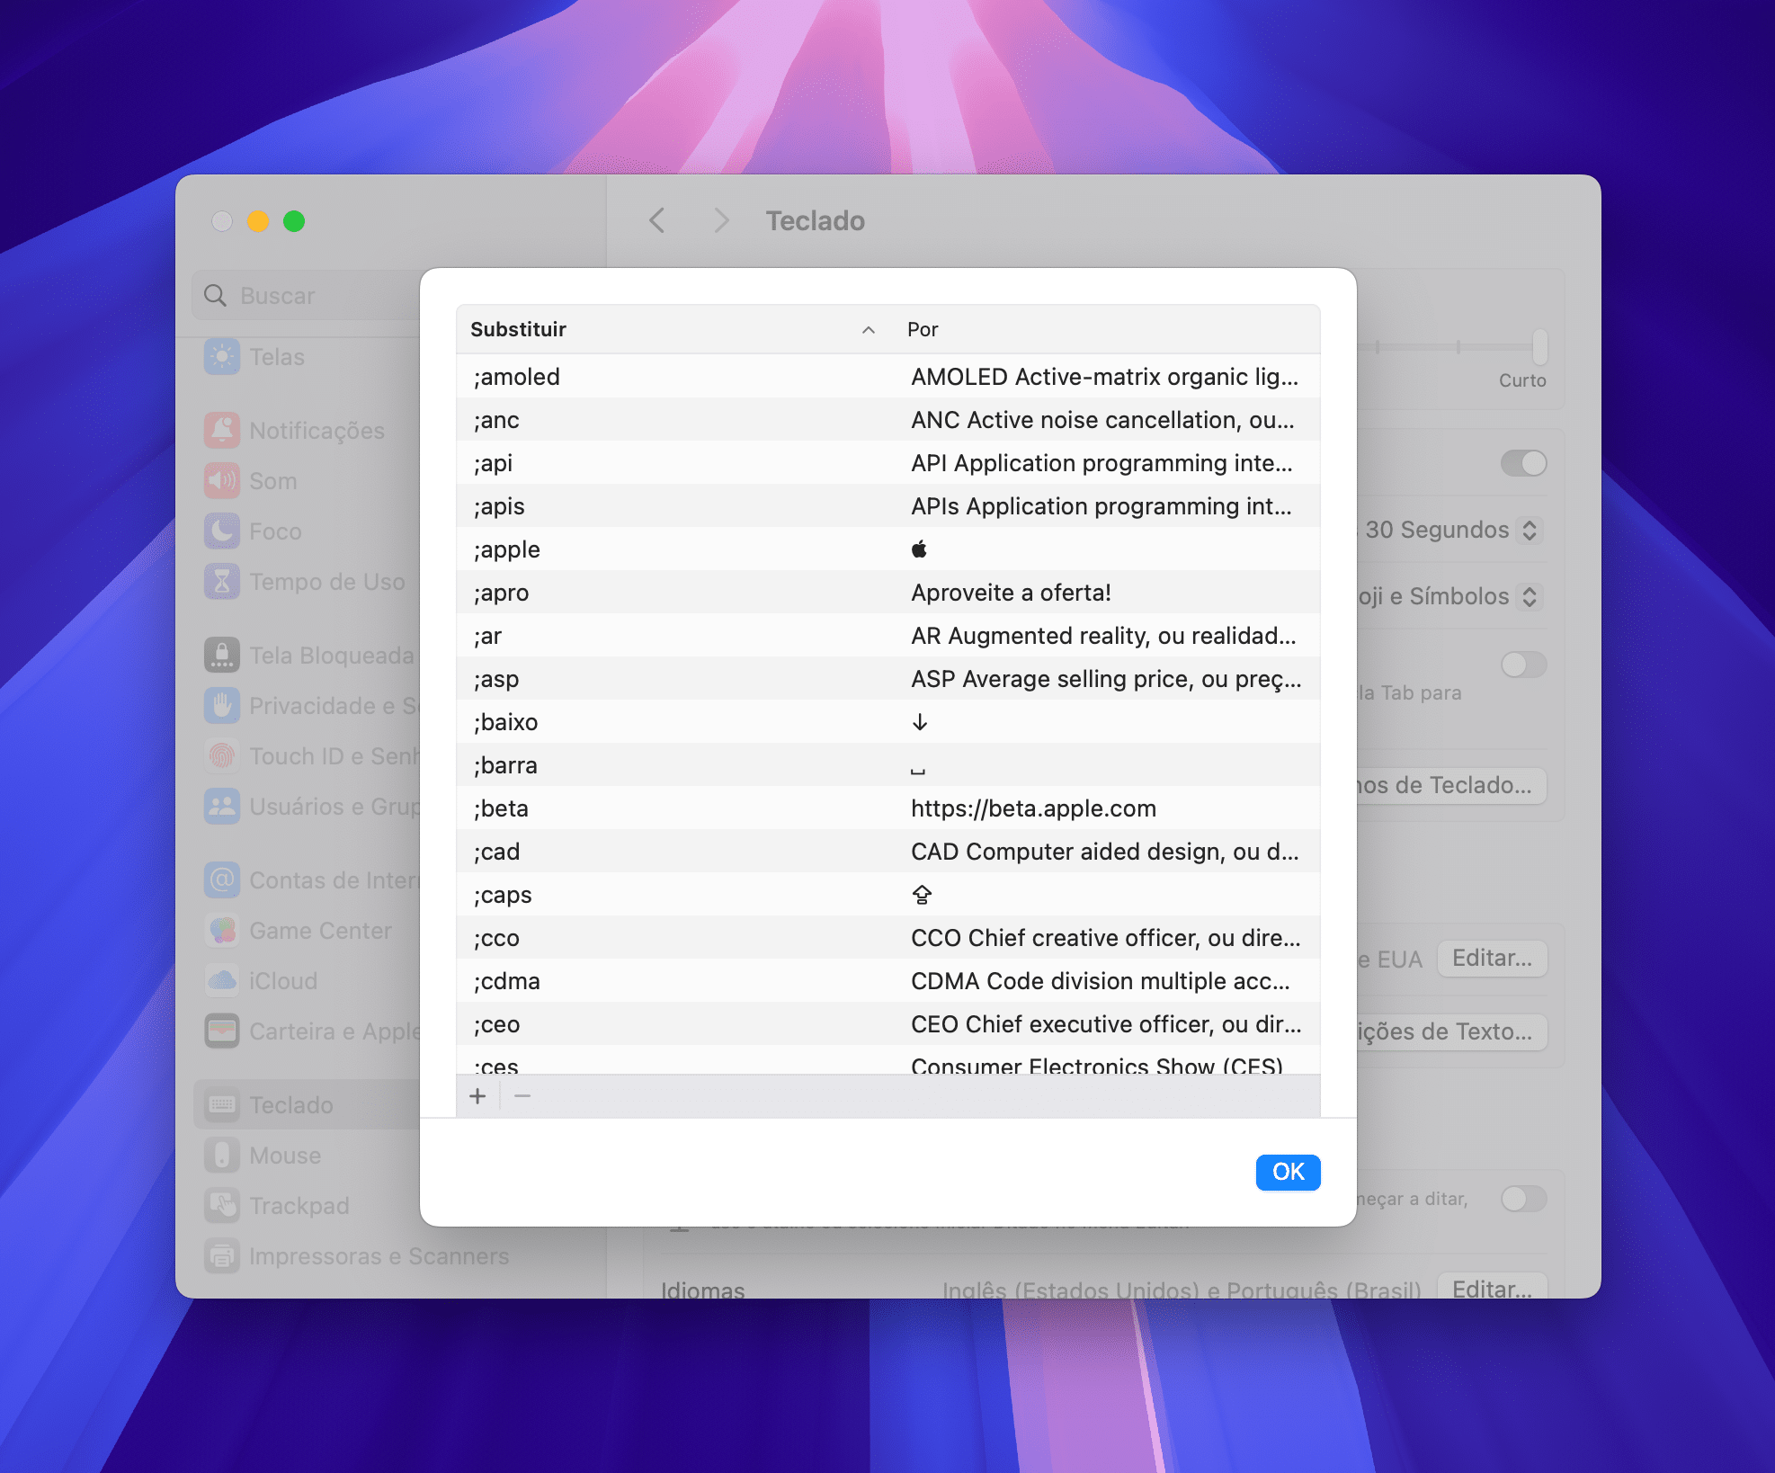Toggle the keyboard navigation switch
Screen dimensions: 1775x1473
1523,665
